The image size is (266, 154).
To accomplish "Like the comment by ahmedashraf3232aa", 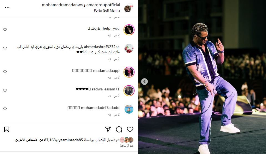I will pyautogui.click(x=5, y=48).
